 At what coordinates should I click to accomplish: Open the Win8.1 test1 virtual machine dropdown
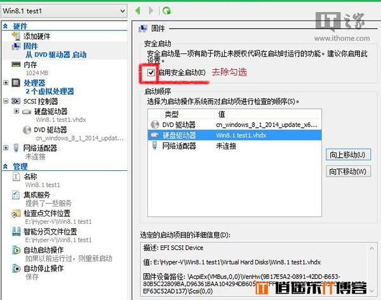(x=64, y=11)
